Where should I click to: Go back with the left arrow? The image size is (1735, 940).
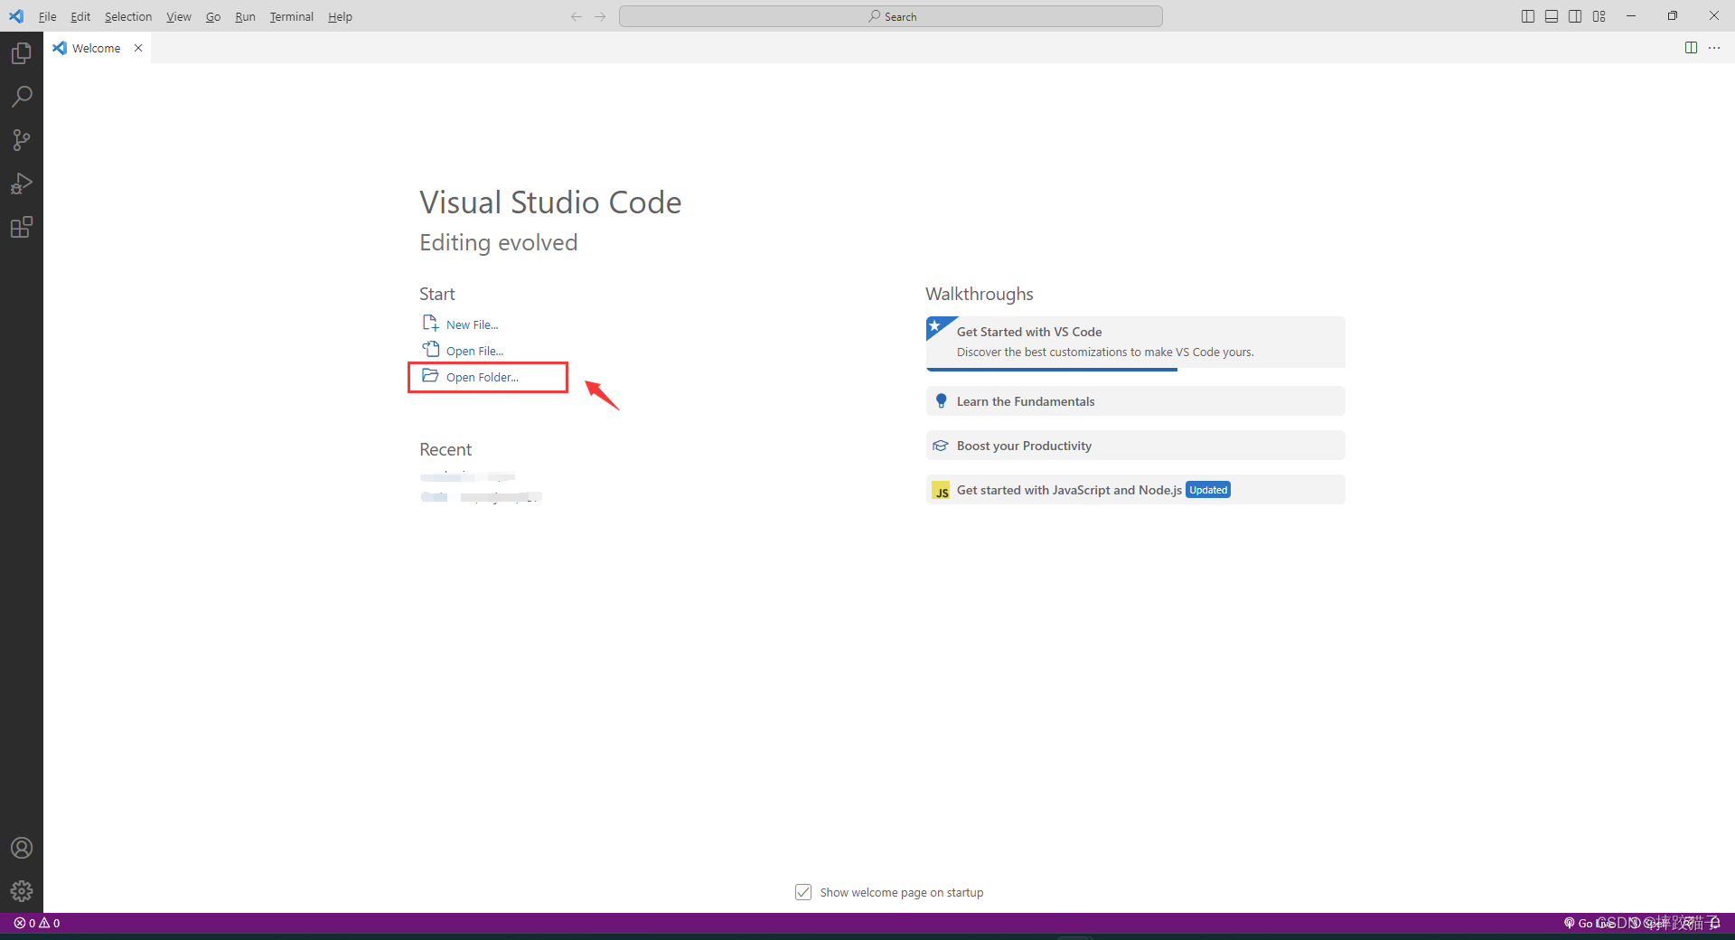pos(577,16)
